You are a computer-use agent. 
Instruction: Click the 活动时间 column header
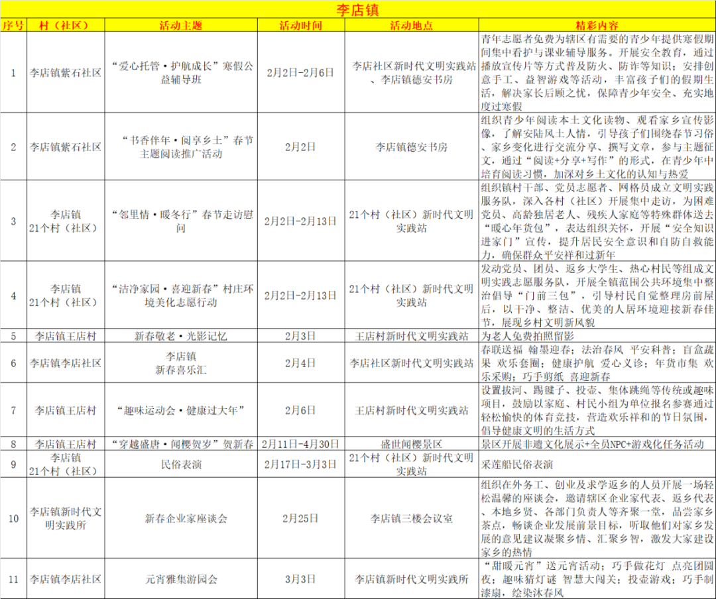coord(301,23)
